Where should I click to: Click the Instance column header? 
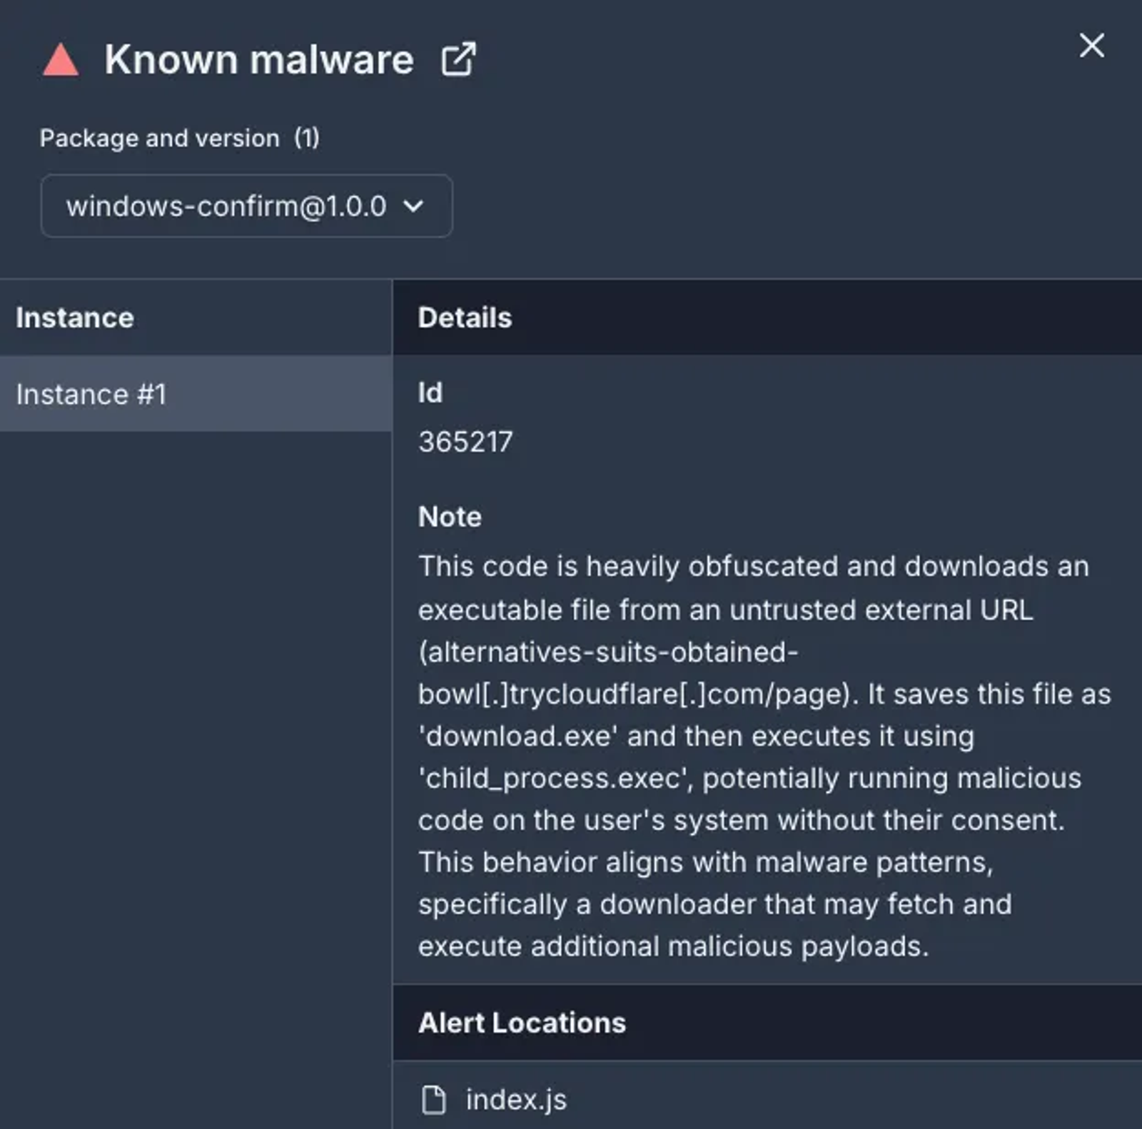click(x=75, y=318)
